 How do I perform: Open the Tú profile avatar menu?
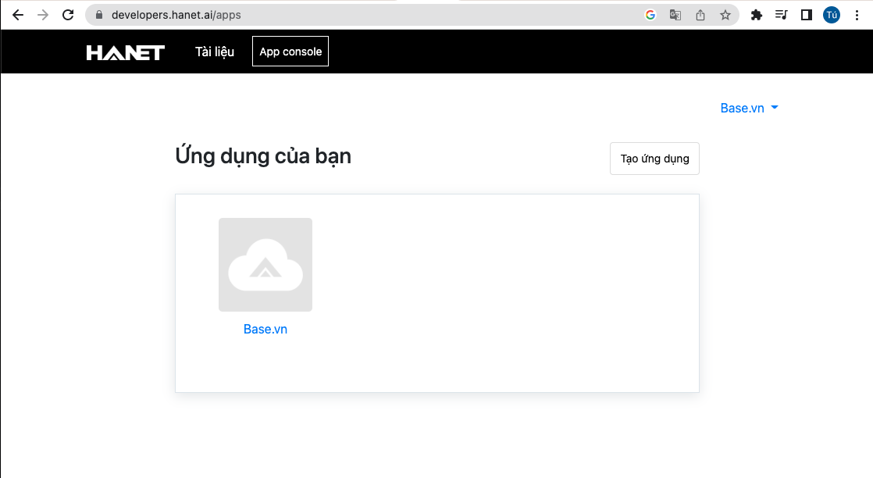coord(831,14)
